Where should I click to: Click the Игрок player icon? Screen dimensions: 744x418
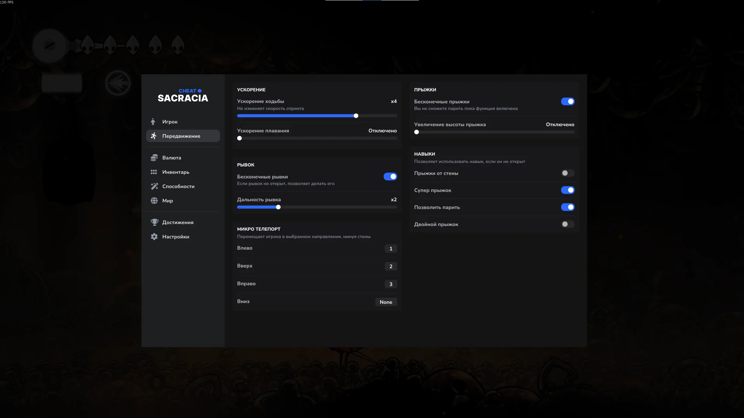[153, 122]
